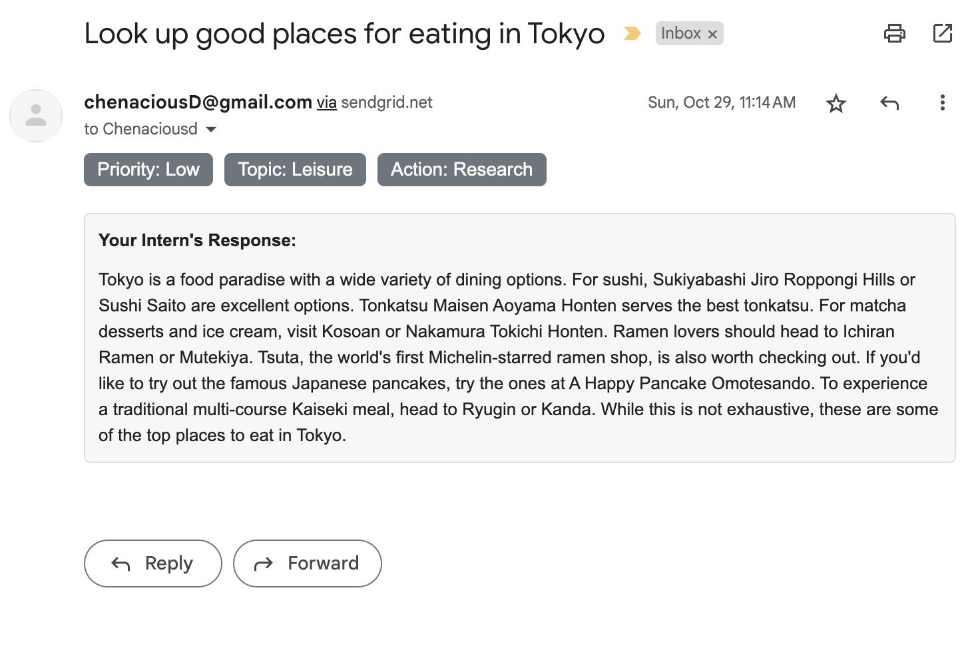This screenshot has width=972, height=652.
Task: Click the Reply button below the message
Action: tap(152, 564)
